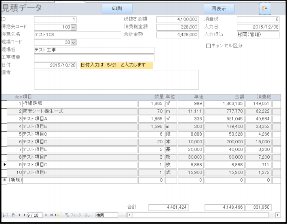287x224 pixels.
Task: Click the exit door icon button
Action: pyautogui.click(x=265, y=8)
